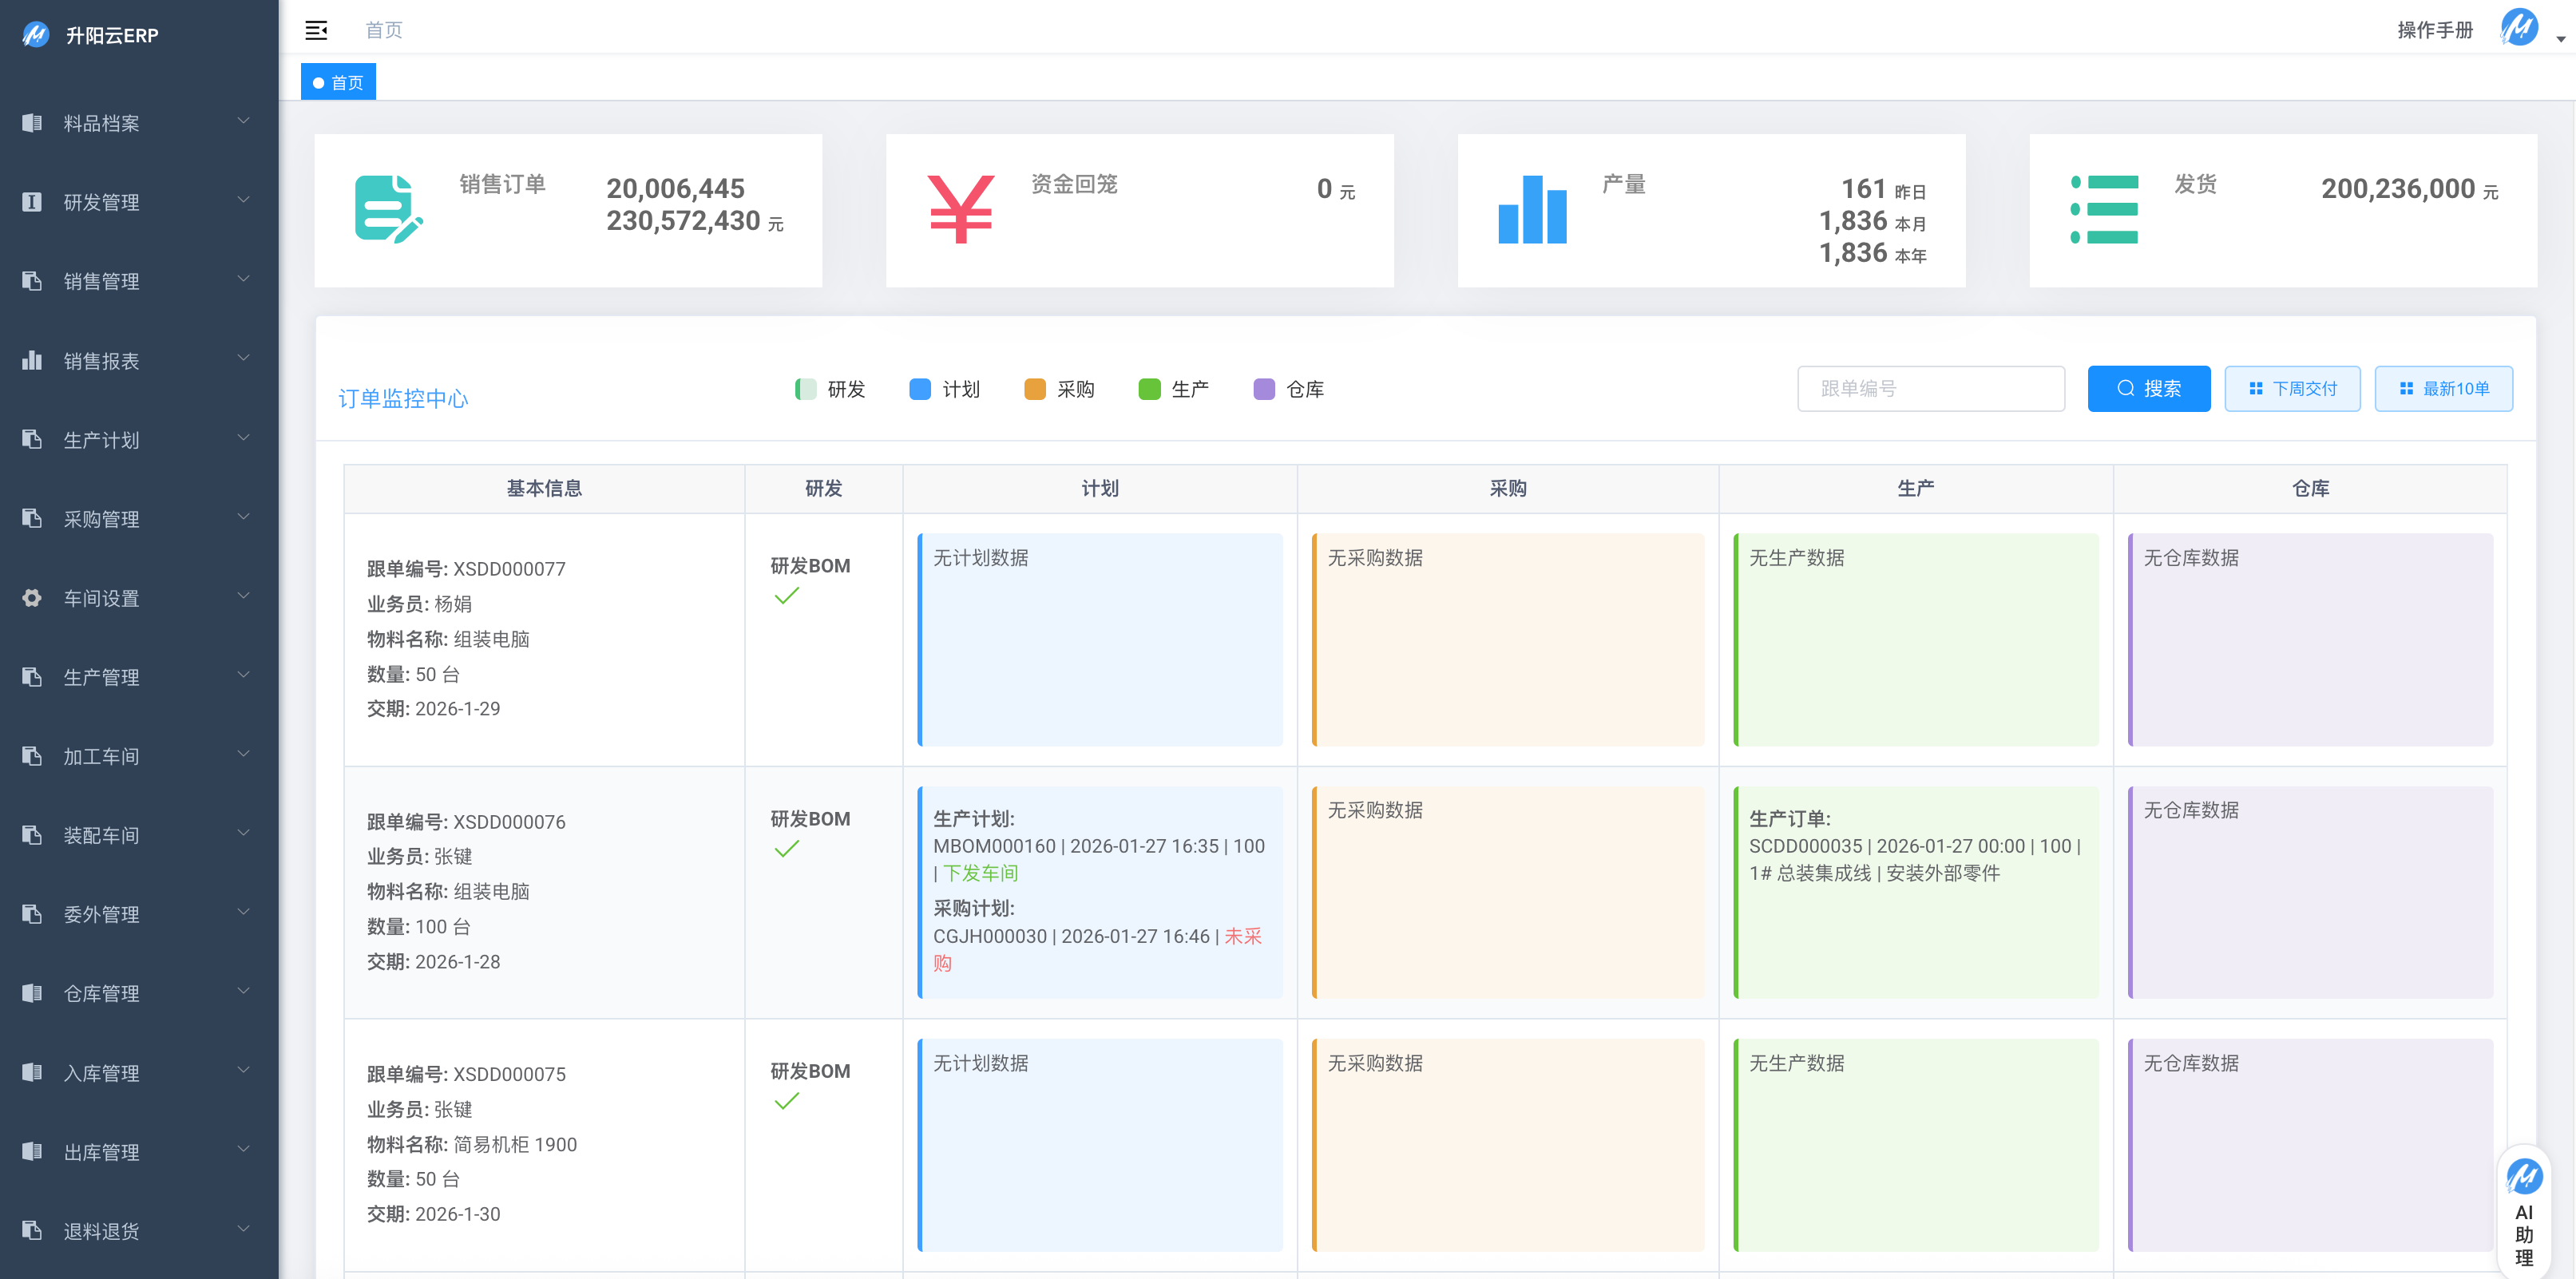This screenshot has height=1279, width=2576.
Task: Click the orange 采购 legend swatch
Action: point(1034,389)
